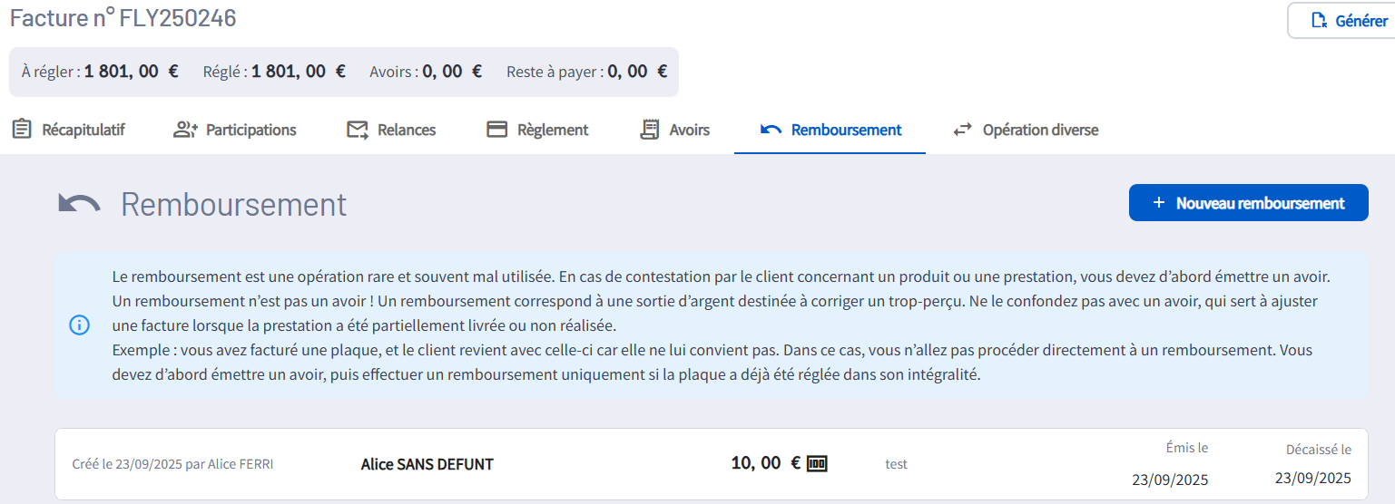Click the info circle icon in the notice
The width and height of the screenshot is (1395, 504).
[80, 325]
